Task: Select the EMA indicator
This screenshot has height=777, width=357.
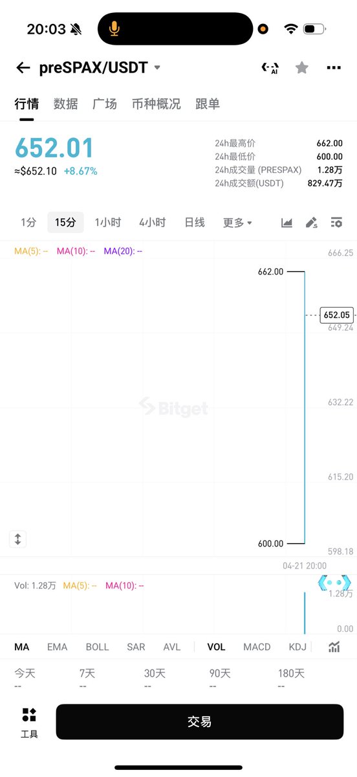Action: pos(57,647)
